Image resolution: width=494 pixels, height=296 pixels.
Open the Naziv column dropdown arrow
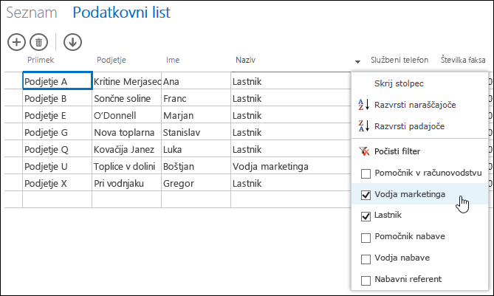tap(357, 61)
